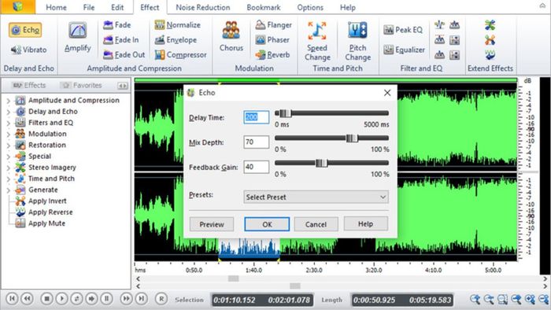
Task: Select the Vibrato effect
Action: pos(28,50)
